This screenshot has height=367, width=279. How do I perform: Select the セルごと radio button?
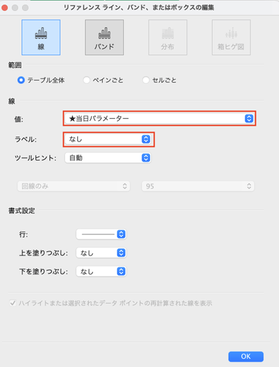(146, 80)
